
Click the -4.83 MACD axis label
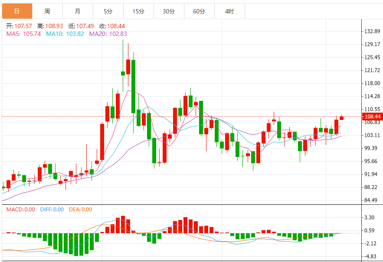370,256
